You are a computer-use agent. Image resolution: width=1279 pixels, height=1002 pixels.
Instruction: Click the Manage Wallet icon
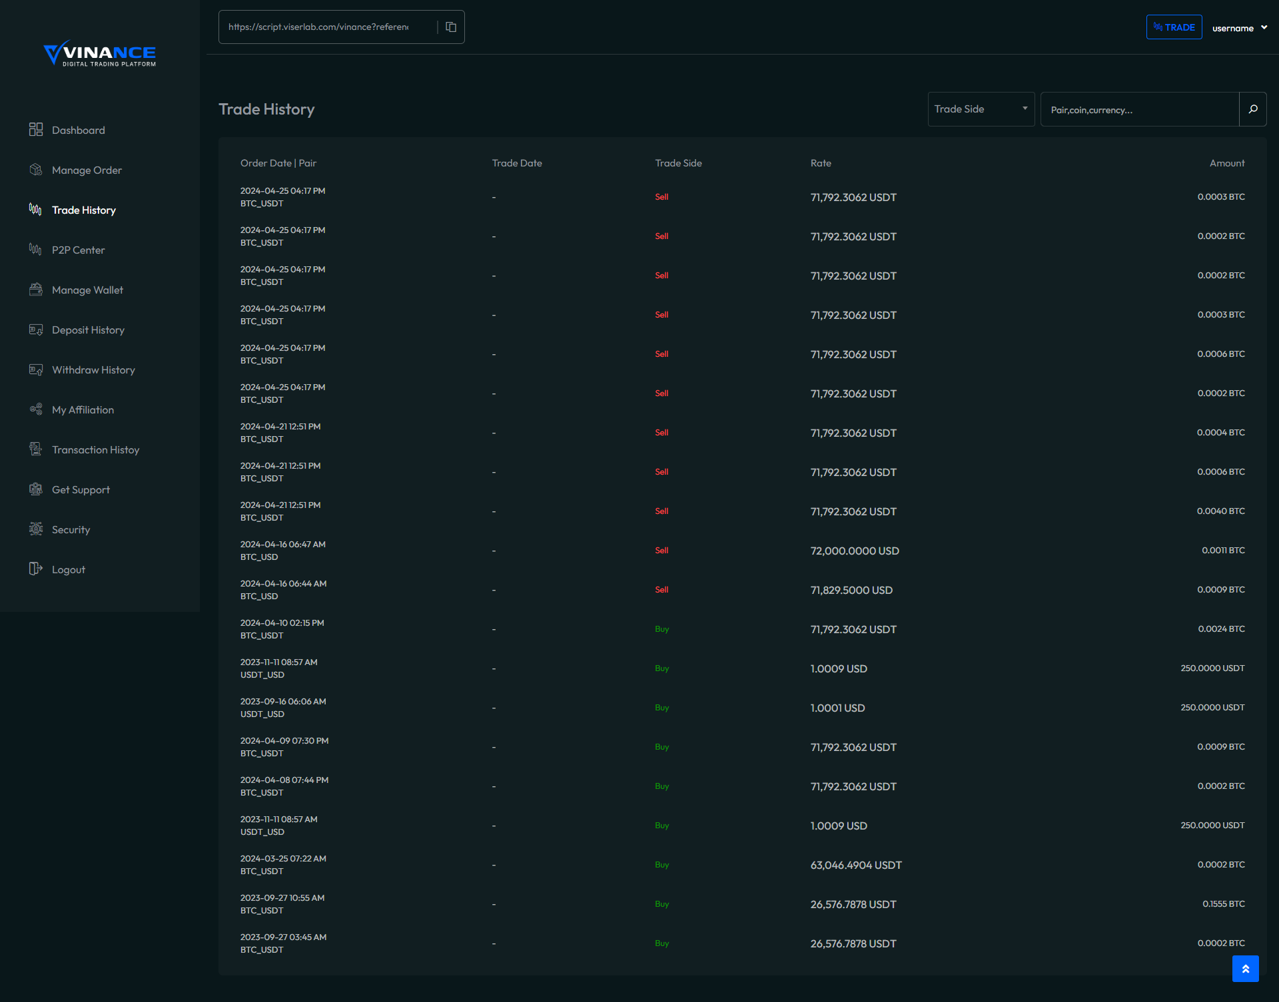tap(36, 290)
